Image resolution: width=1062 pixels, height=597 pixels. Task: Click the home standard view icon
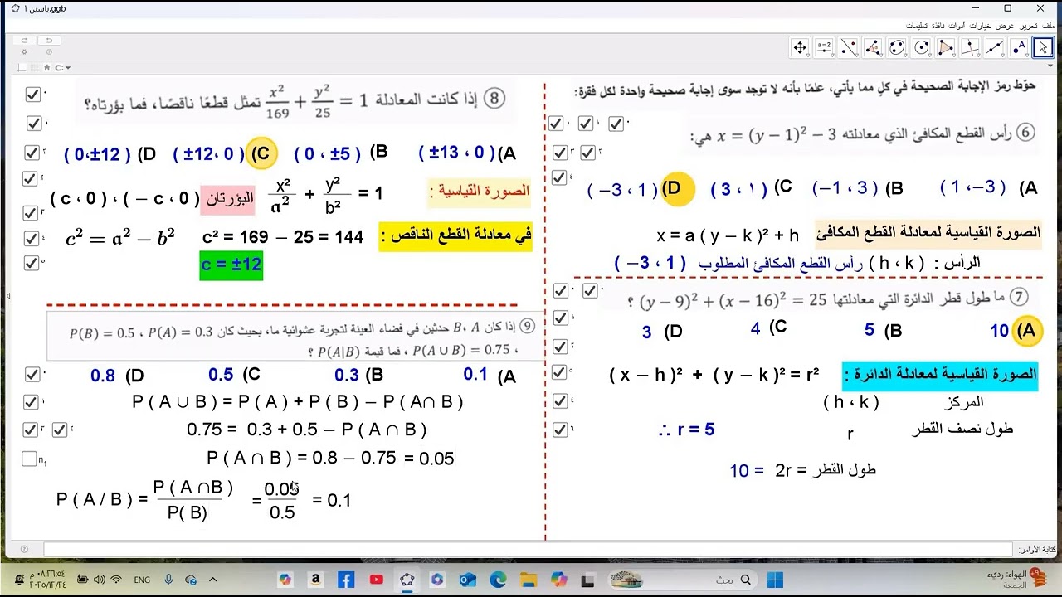pos(47,67)
